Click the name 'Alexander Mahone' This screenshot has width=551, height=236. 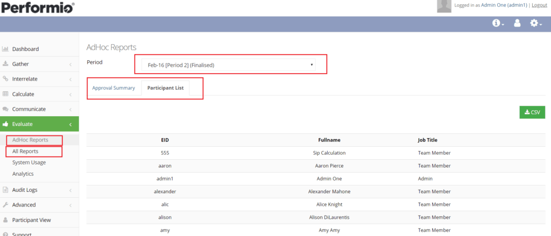point(329,191)
